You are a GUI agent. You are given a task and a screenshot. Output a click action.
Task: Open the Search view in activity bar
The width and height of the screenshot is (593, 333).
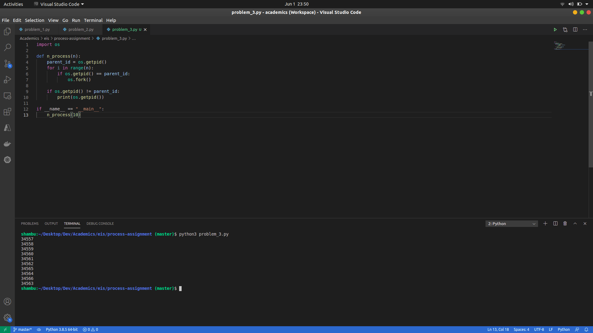tap(7, 47)
